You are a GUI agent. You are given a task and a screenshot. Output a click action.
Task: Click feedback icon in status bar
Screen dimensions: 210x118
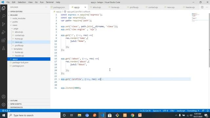tap(203, 111)
